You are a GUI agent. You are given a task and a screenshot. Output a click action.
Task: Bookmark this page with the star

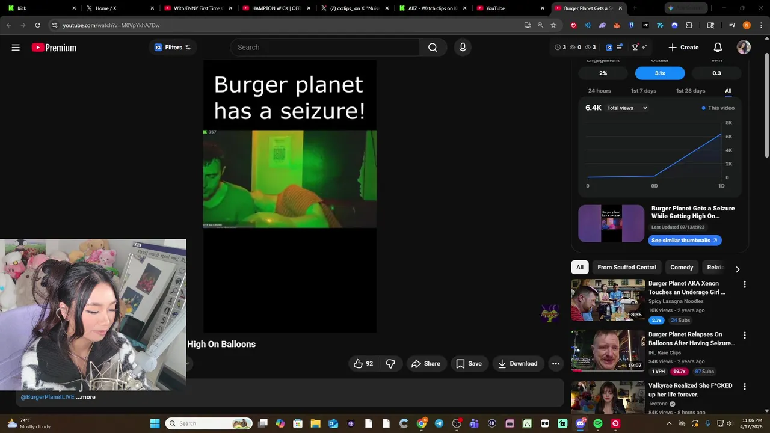[x=553, y=25]
